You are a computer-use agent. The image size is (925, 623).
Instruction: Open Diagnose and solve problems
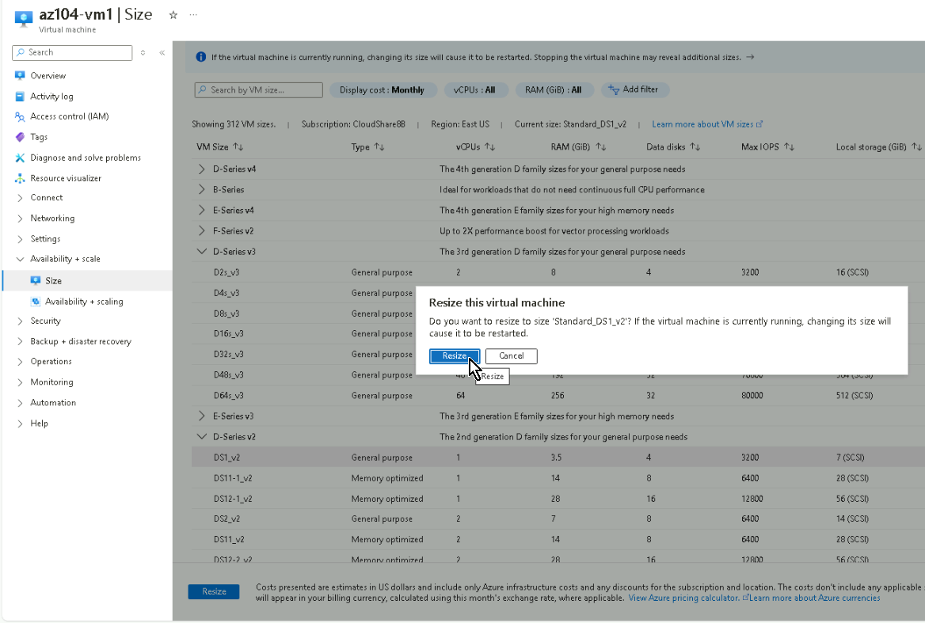[x=86, y=158]
